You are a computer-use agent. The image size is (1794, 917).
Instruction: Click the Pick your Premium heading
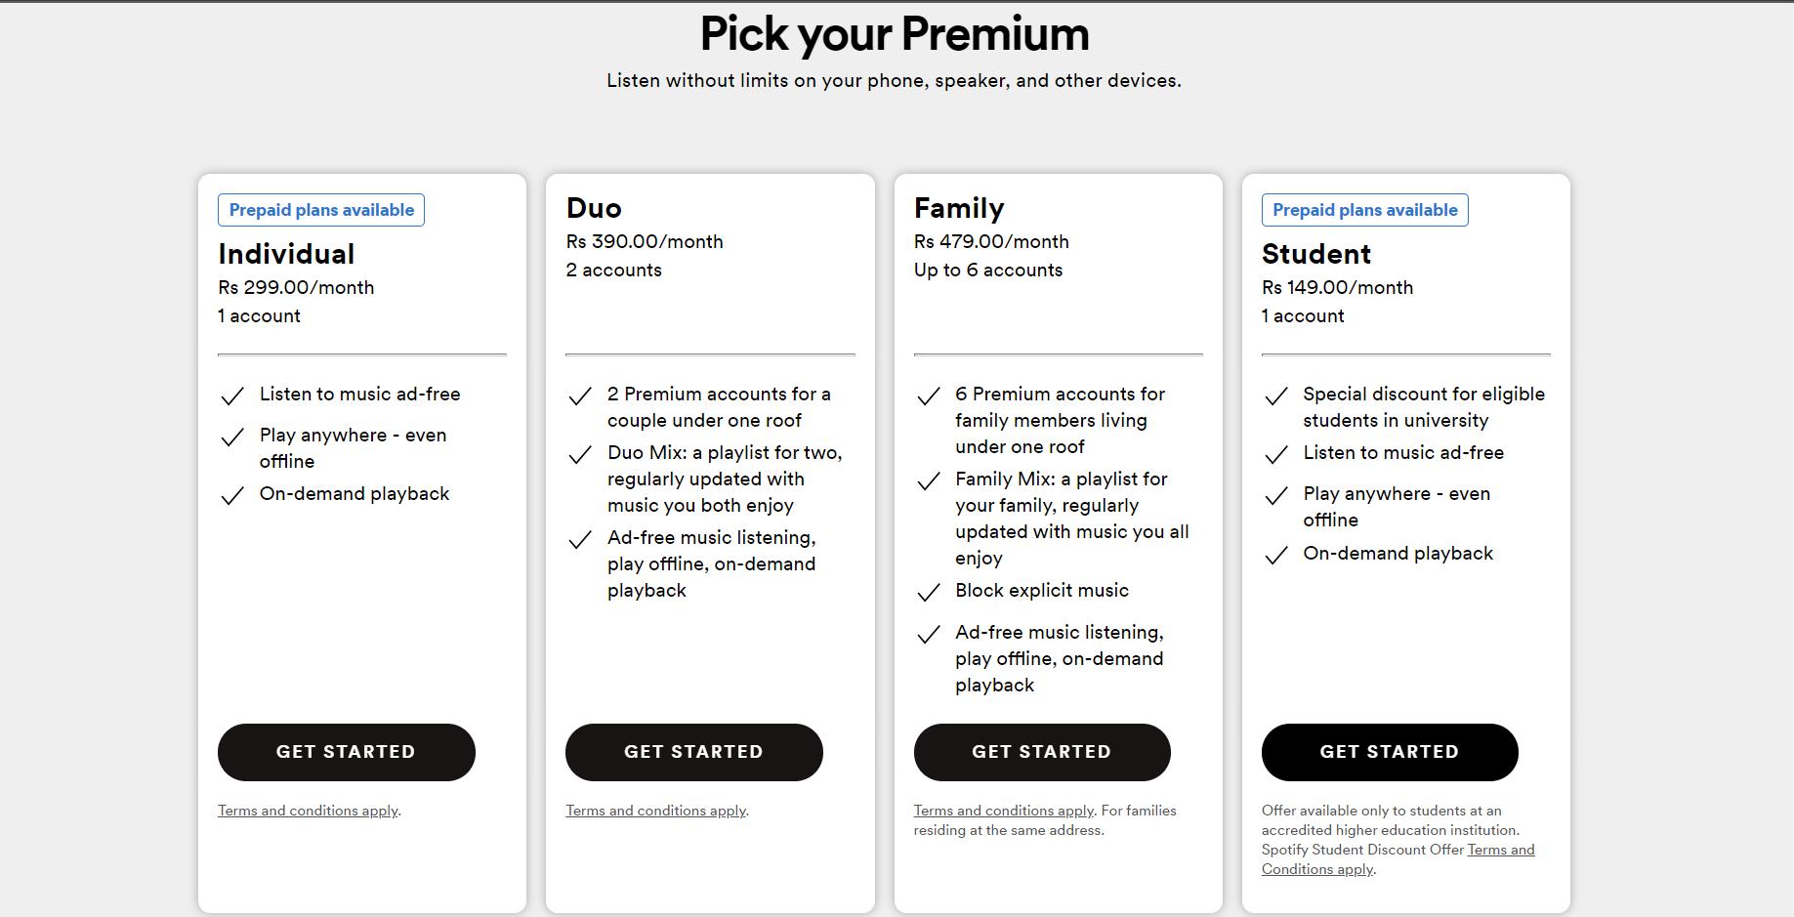[895, 34]
